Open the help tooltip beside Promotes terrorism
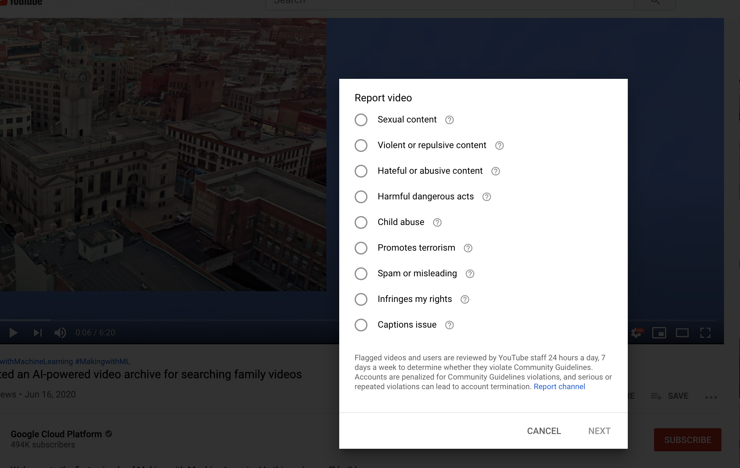740x468 pixels. pos(468,248)
